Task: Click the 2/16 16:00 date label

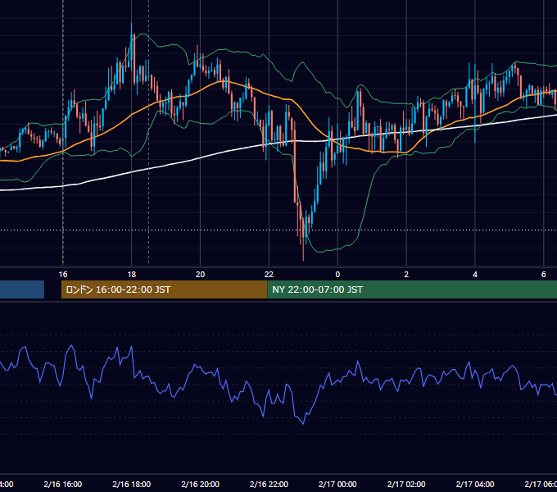Action: pos(63,484)
